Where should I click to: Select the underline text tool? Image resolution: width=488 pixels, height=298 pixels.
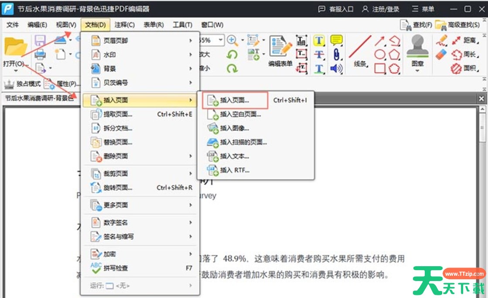click(319, 68)
